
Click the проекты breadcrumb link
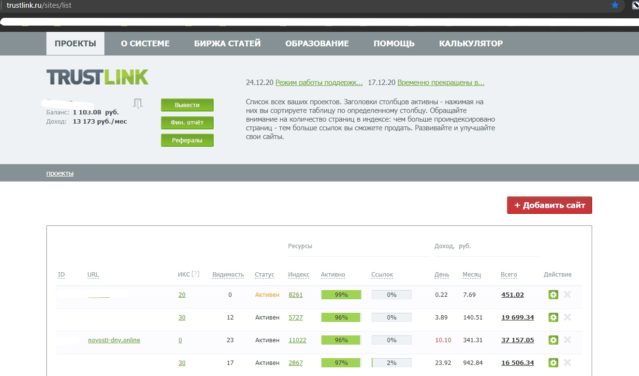tap(60, 173)
